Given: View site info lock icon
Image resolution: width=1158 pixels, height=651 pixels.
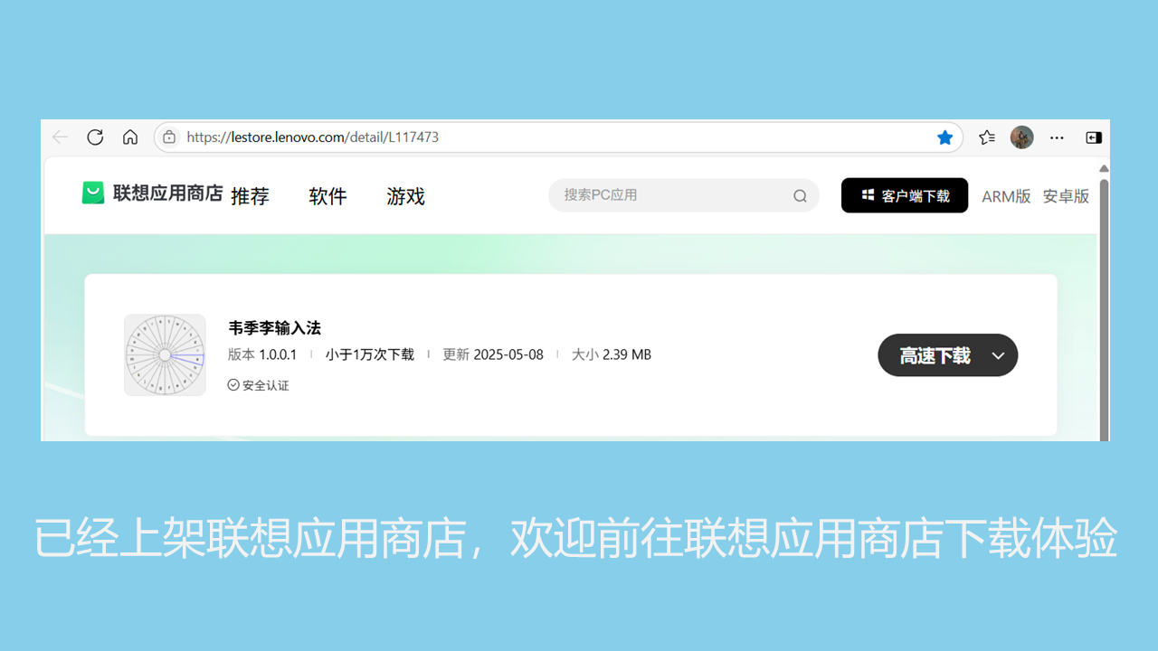Looking at the screenshot, I should pos(169,137).
